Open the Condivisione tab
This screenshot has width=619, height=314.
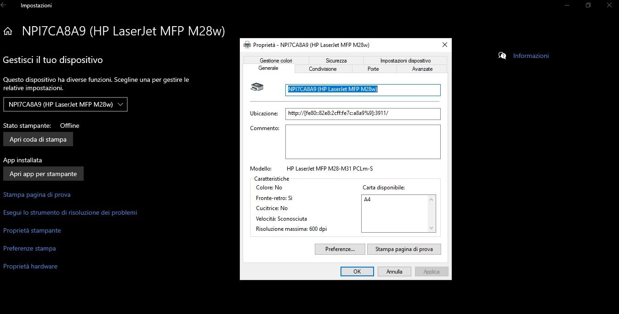323,69
